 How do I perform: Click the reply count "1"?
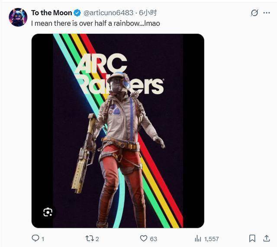click(43, 239)
